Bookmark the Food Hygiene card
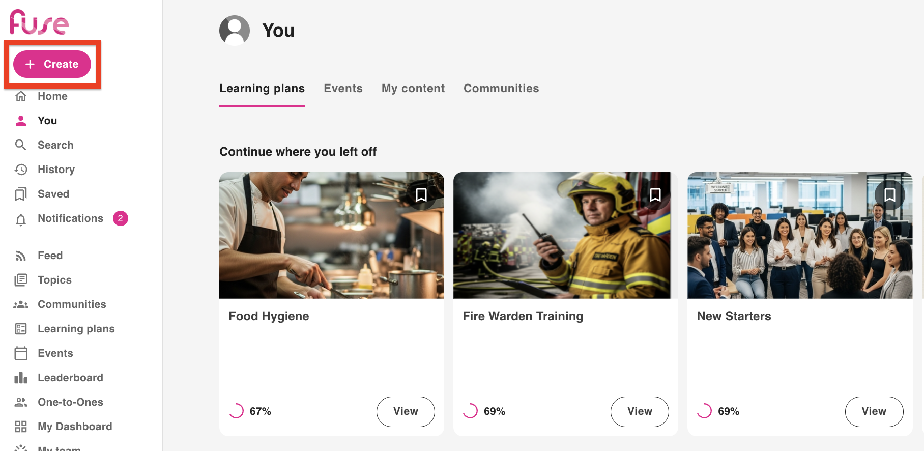The width and height of the screenshot is (924, 451). point(421,195)
